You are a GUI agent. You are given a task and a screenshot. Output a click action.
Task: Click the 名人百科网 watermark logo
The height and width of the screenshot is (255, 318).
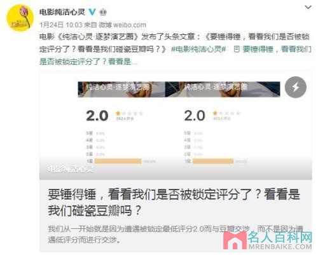click(x=268, y=240)
